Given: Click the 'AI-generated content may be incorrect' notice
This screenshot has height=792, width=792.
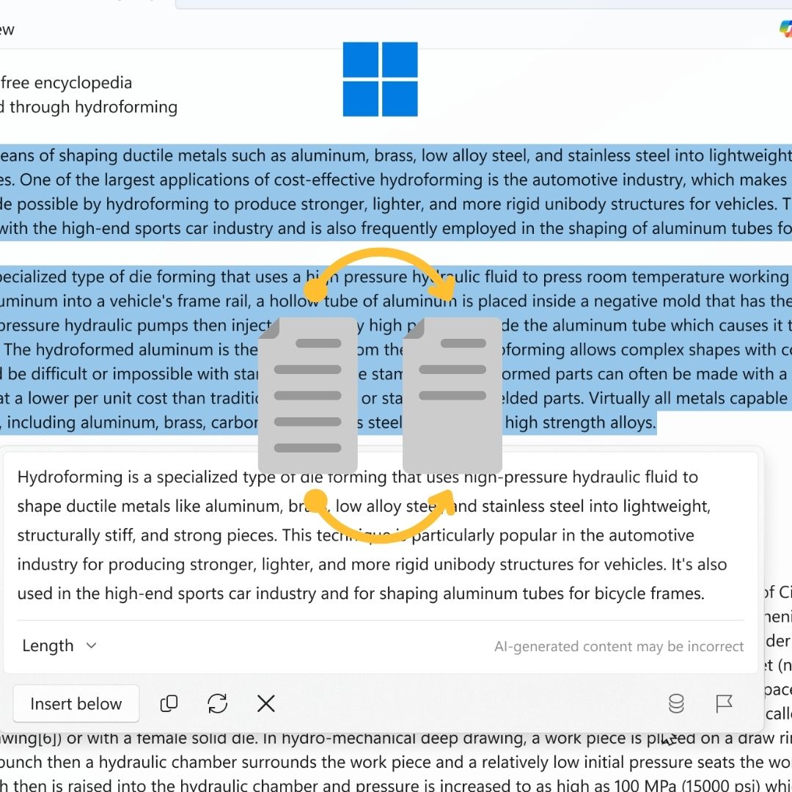Looking at the screenshot, I should (619, 647).
